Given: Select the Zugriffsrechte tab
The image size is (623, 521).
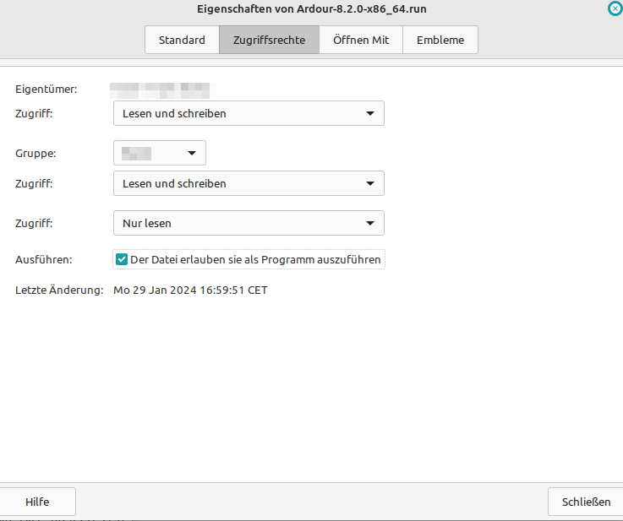Looking at the screenshot, I should pos(269,40).
